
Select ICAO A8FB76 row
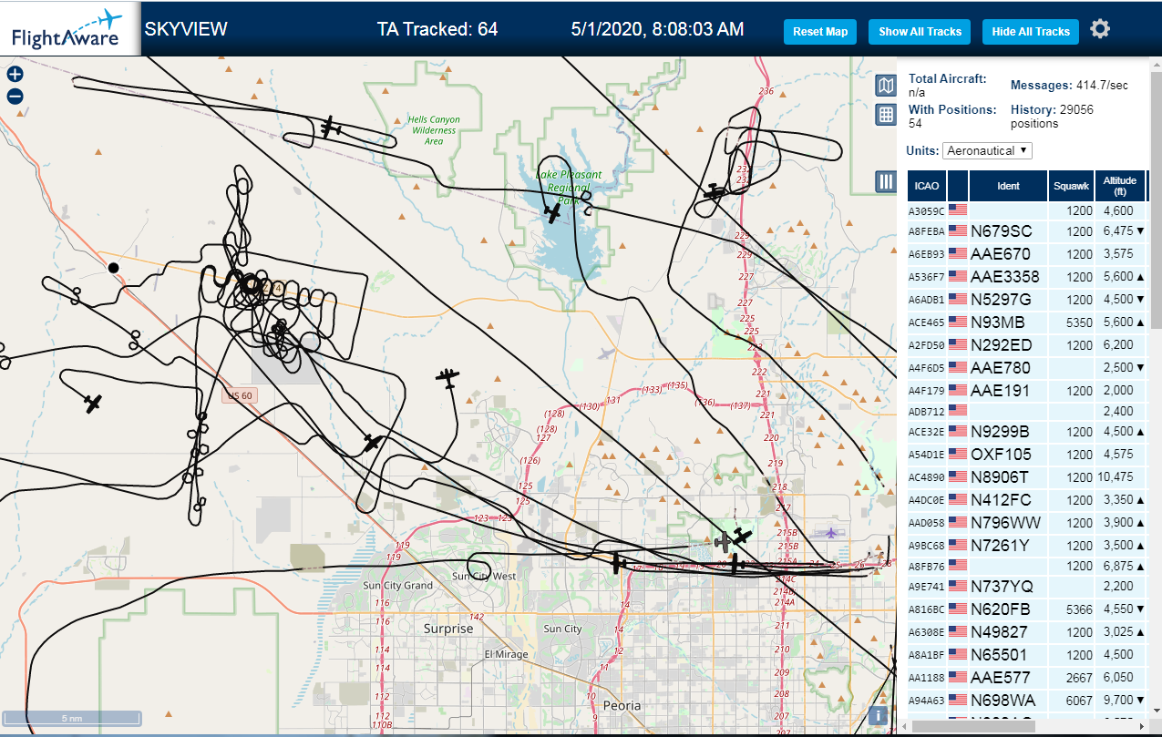click(1026, 566)
